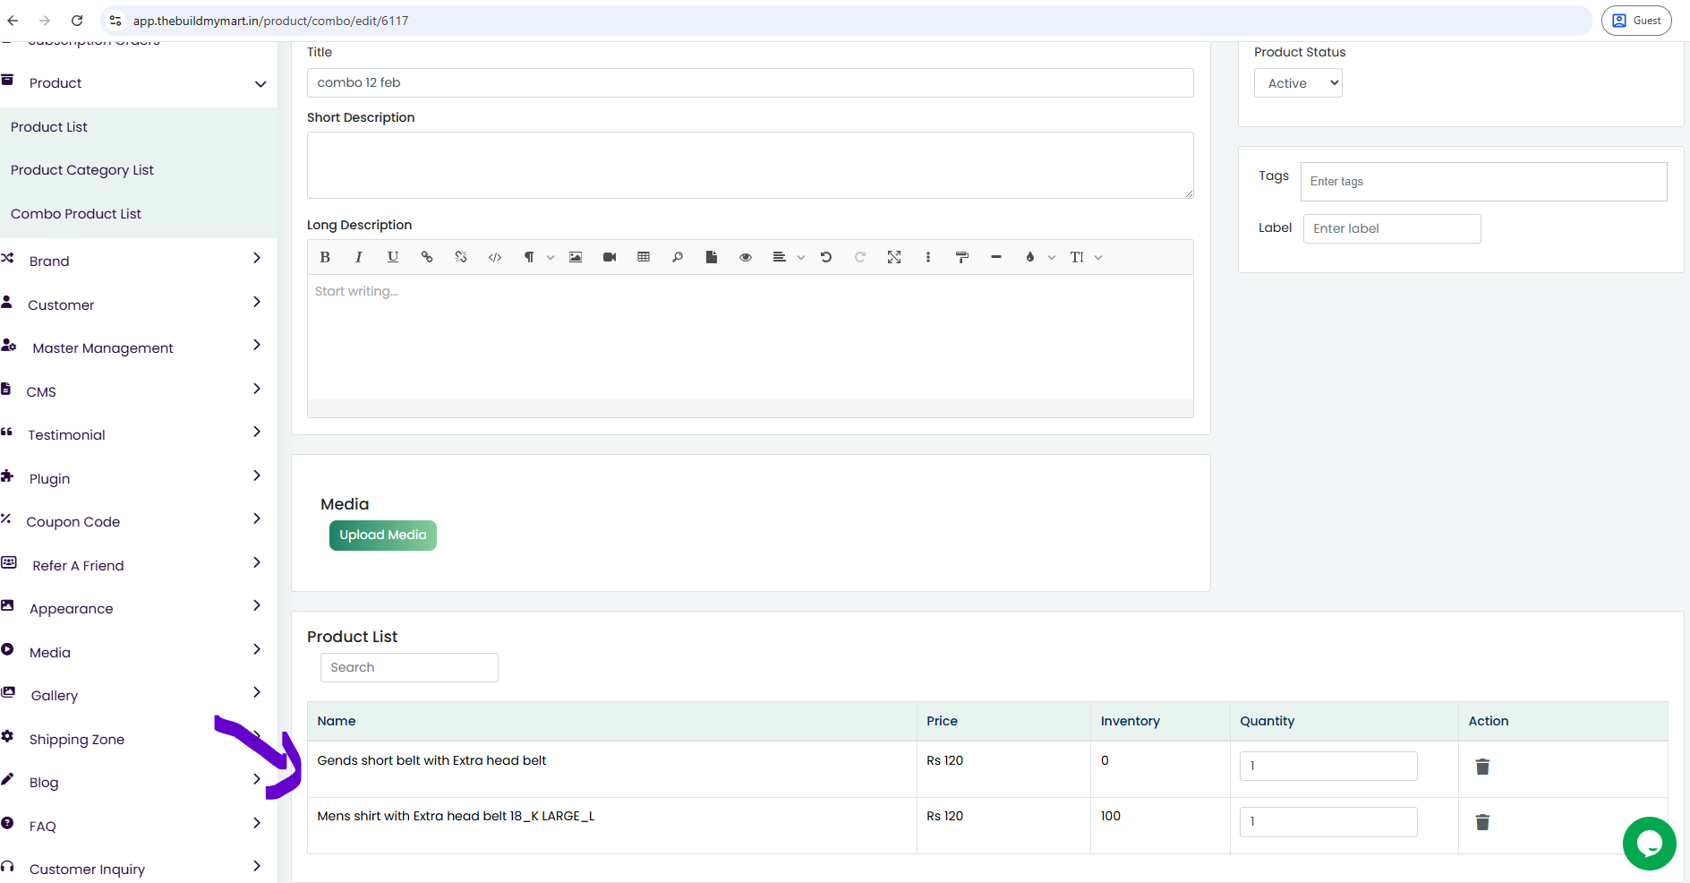Click the font size icon

point(1077,257)
